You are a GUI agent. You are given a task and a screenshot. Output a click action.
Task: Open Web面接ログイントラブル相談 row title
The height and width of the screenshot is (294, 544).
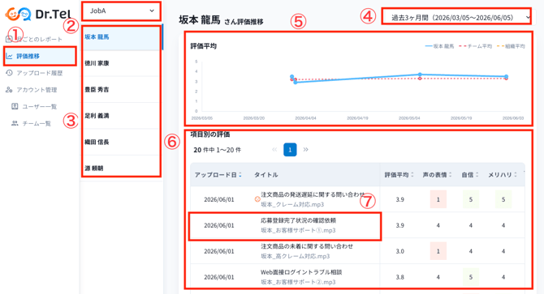pyautogui.click(x=301, y=272)
